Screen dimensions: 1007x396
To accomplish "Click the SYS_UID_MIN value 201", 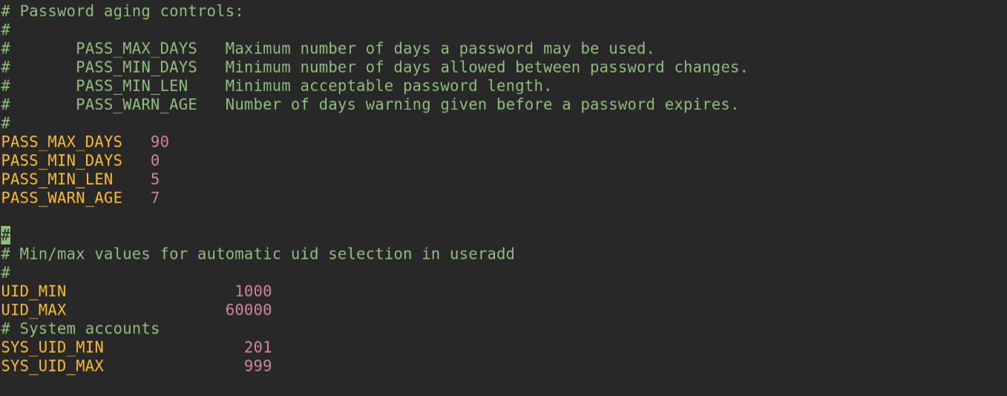I will pos(258,347).
